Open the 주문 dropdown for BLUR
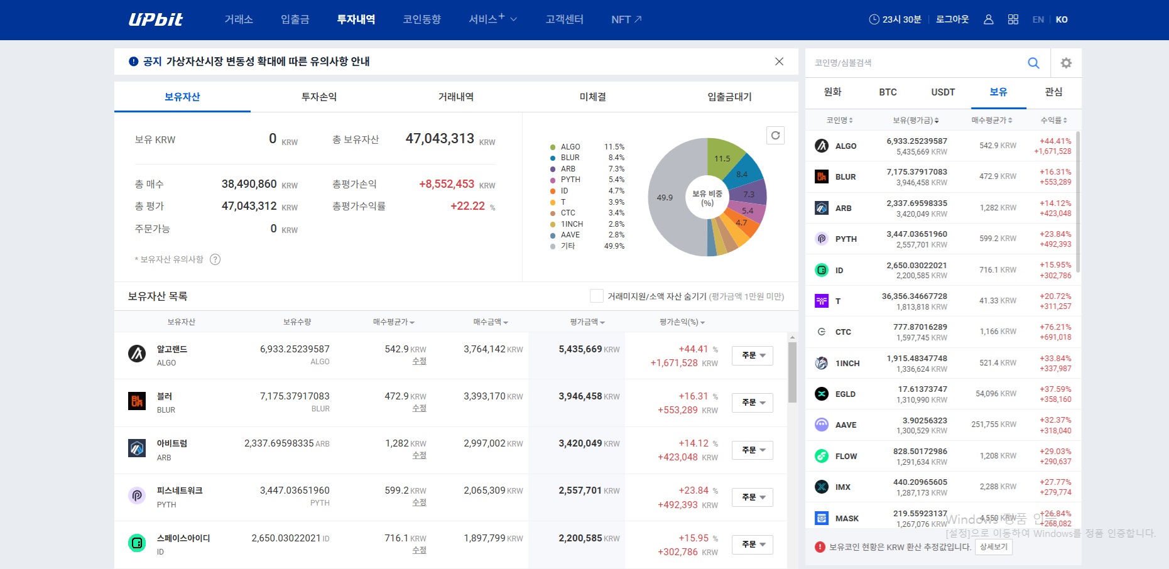The image size is (1169, 569). pos(753,403)
